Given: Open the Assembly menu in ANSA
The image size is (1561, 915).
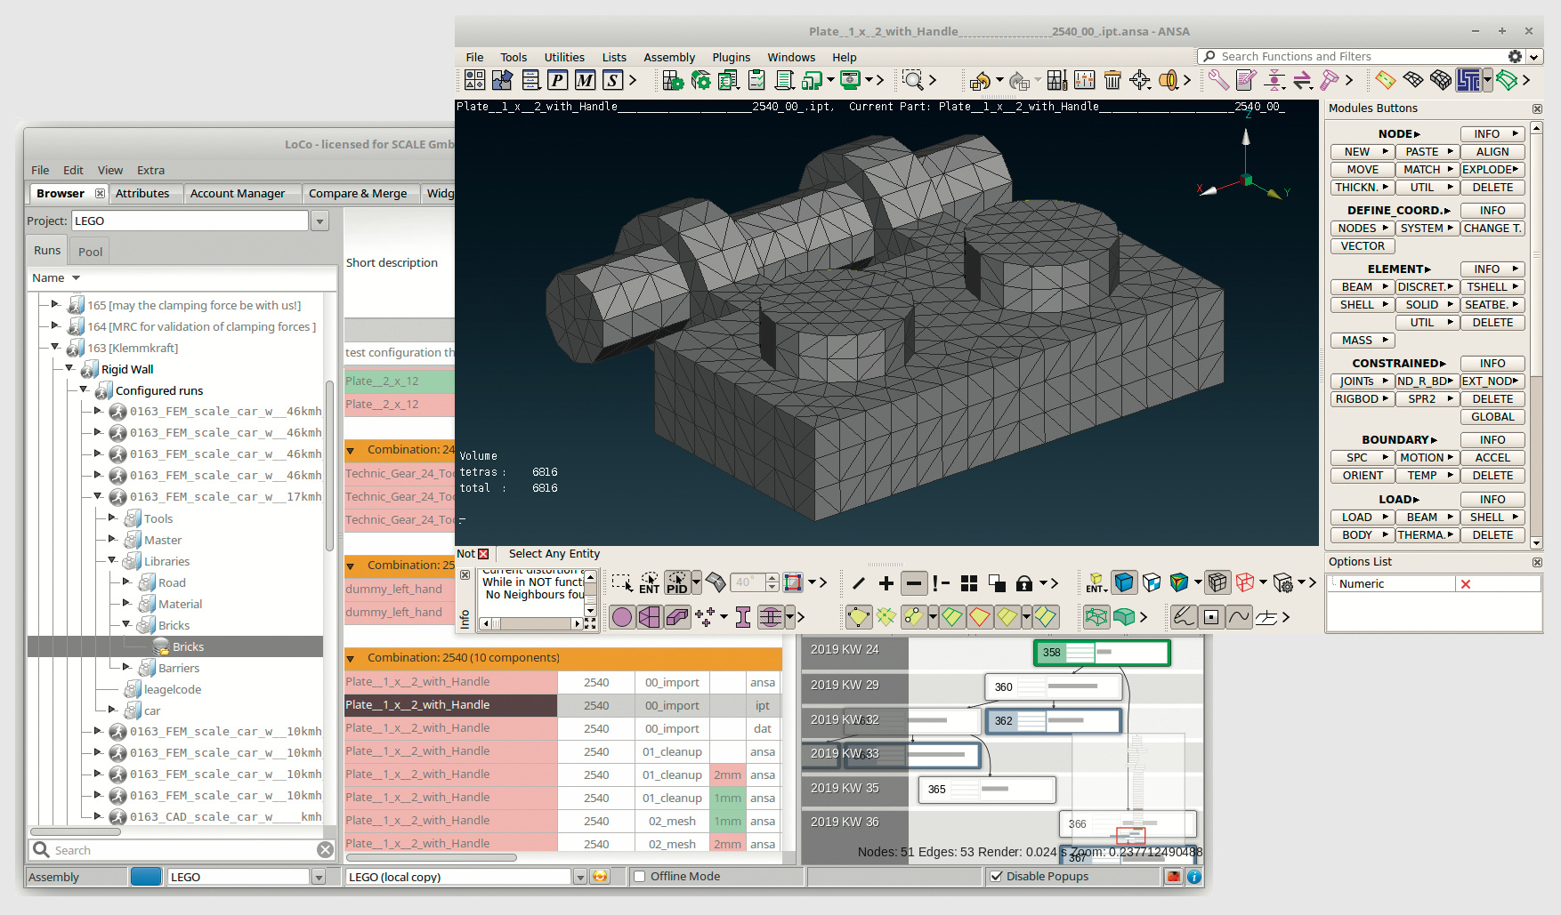Looking at the screenshot, I should (668, 57).
